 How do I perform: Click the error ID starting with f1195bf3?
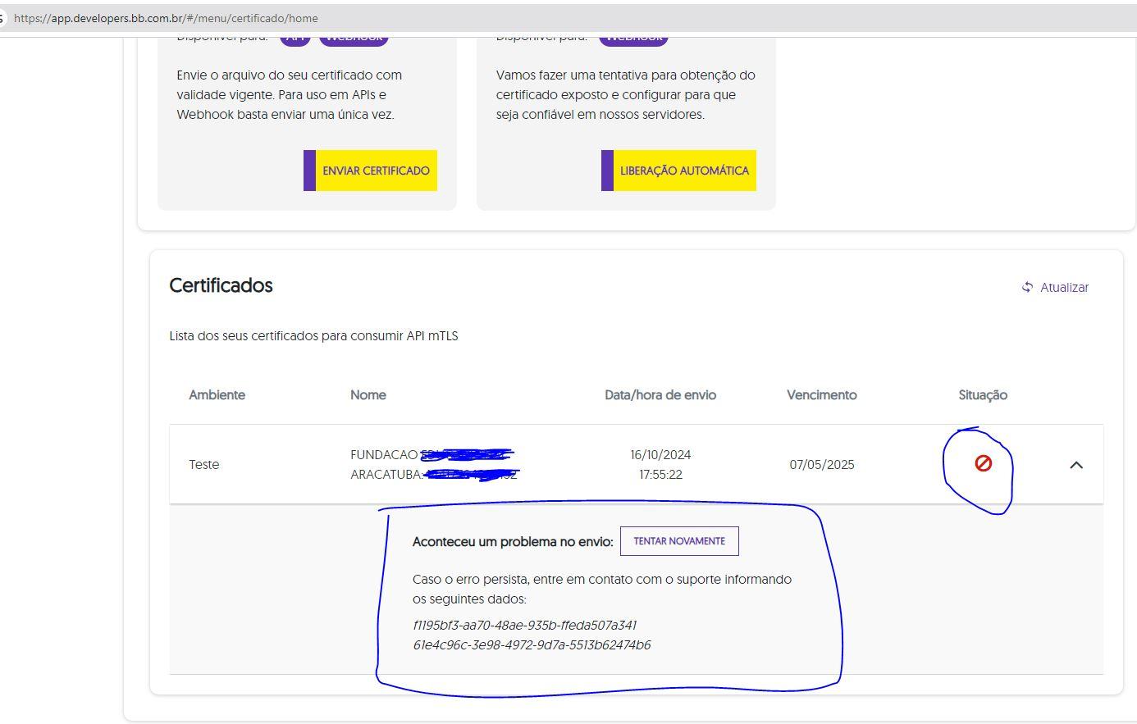(525, 626)
